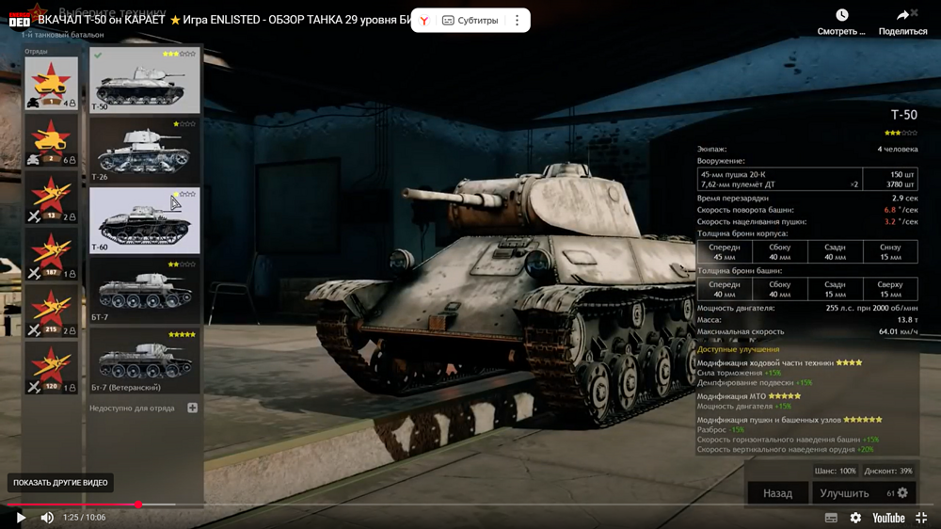Mute the video with the speaker icon
Image resolution: width=941 pixels, height=529 pixels.
[x=47, y=518]
